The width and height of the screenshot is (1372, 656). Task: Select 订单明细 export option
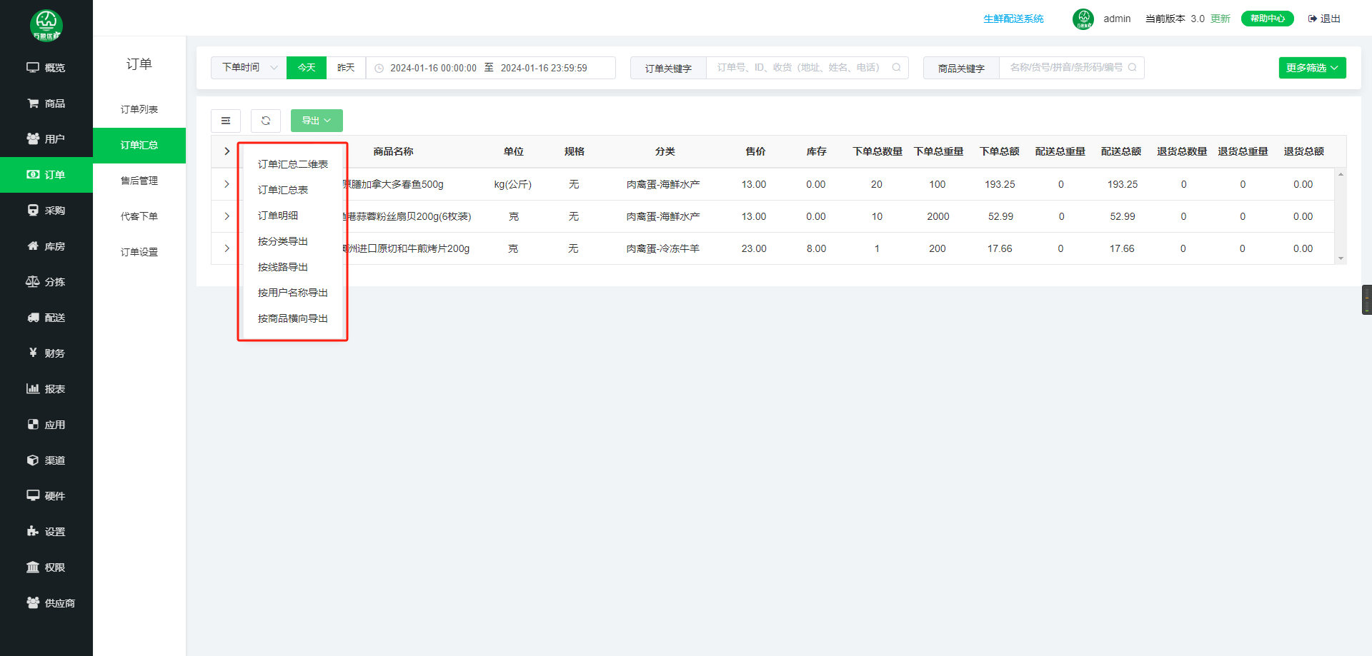293,216
